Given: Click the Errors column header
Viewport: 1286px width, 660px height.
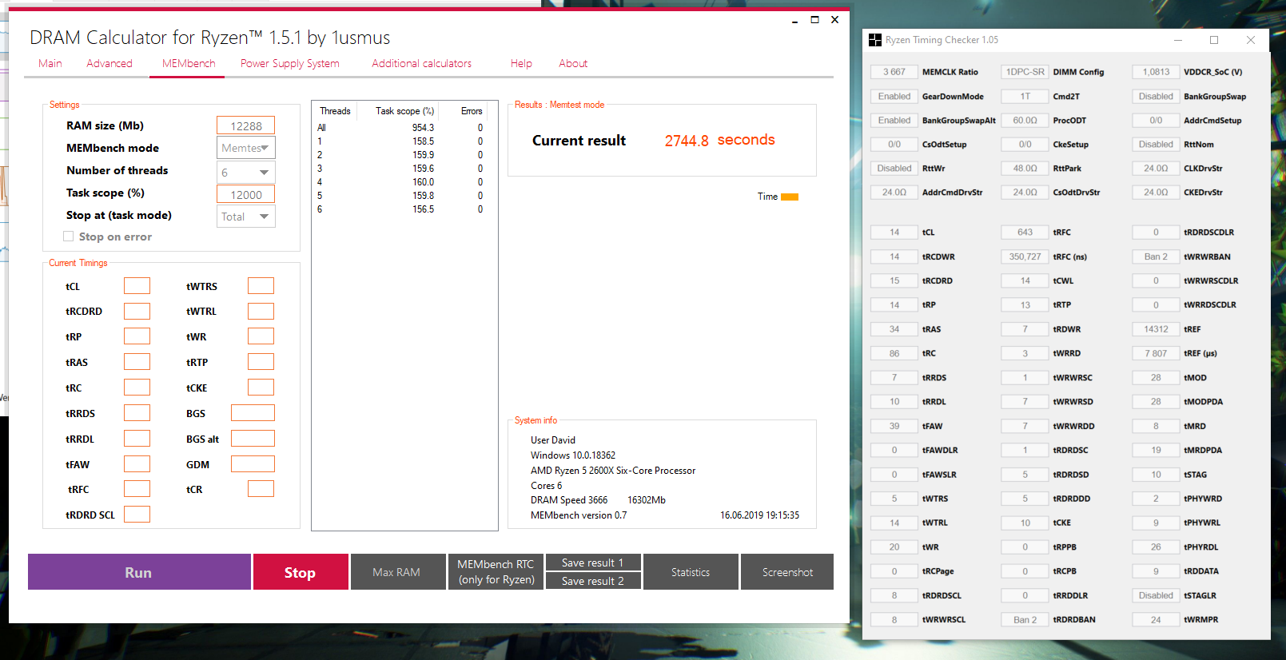Looking at the screenshot, I should pyautogui.click(x=472, y=111).
